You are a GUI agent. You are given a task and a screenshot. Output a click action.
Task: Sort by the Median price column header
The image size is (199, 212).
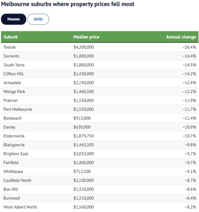click(86, 37)
